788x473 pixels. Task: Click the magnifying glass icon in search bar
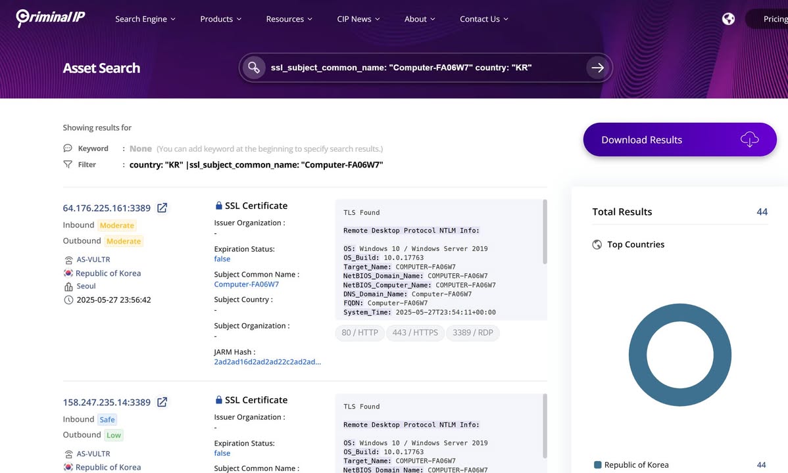click(255, 67)
